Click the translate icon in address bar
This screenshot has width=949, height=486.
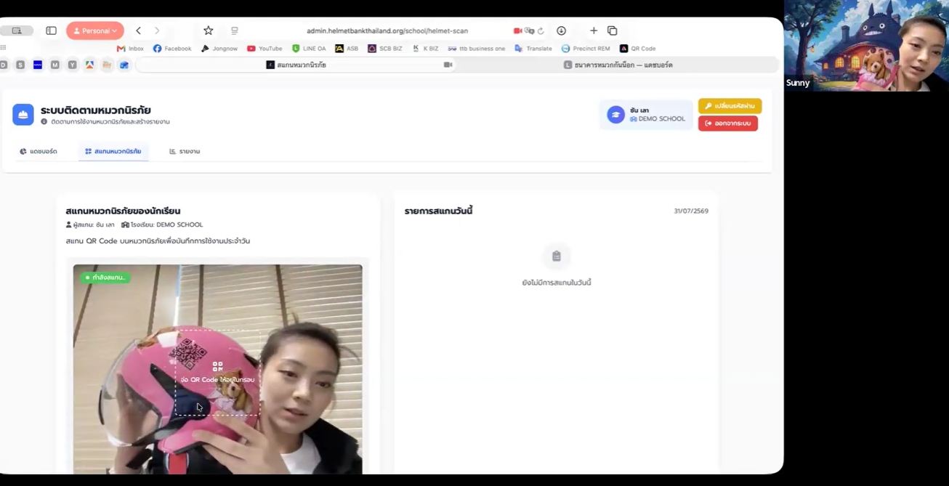coord(529,31)
